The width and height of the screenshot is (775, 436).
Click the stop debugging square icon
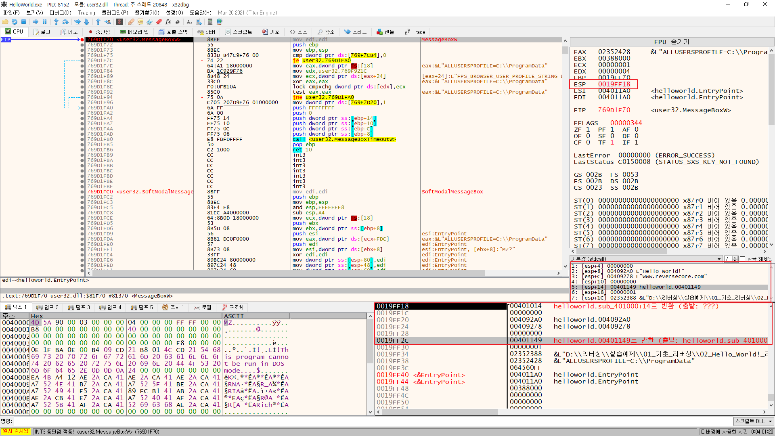click(x=24, y=22)
